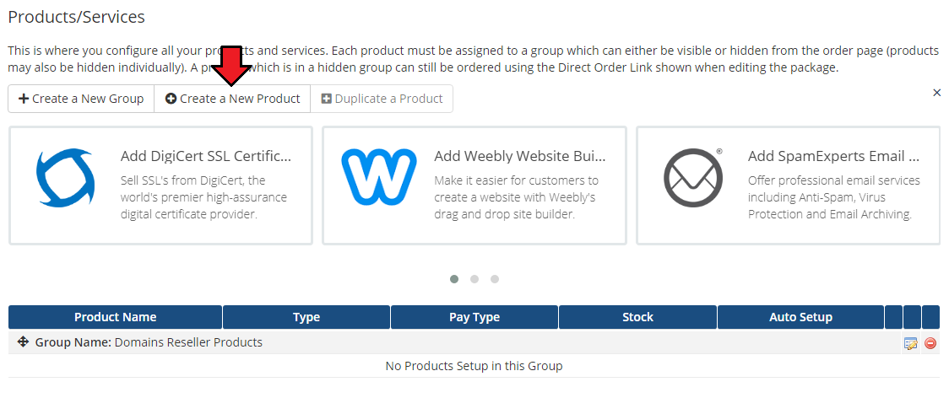Click the DigiCert logo icon
This screenshot has width=949, height=414.
point(65,177)
